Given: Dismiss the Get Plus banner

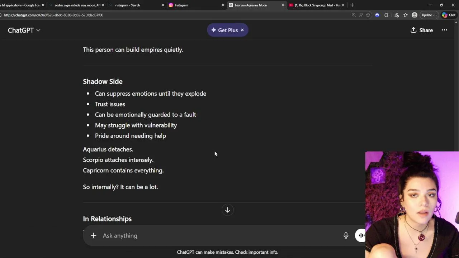Looking at the screenshot, I should click(x=242, y=30).
